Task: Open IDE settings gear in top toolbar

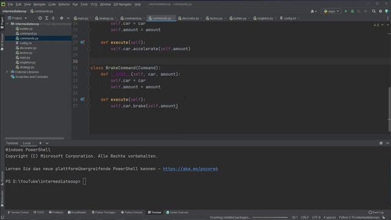Action: pyautogui.click(x=380, y=11)
